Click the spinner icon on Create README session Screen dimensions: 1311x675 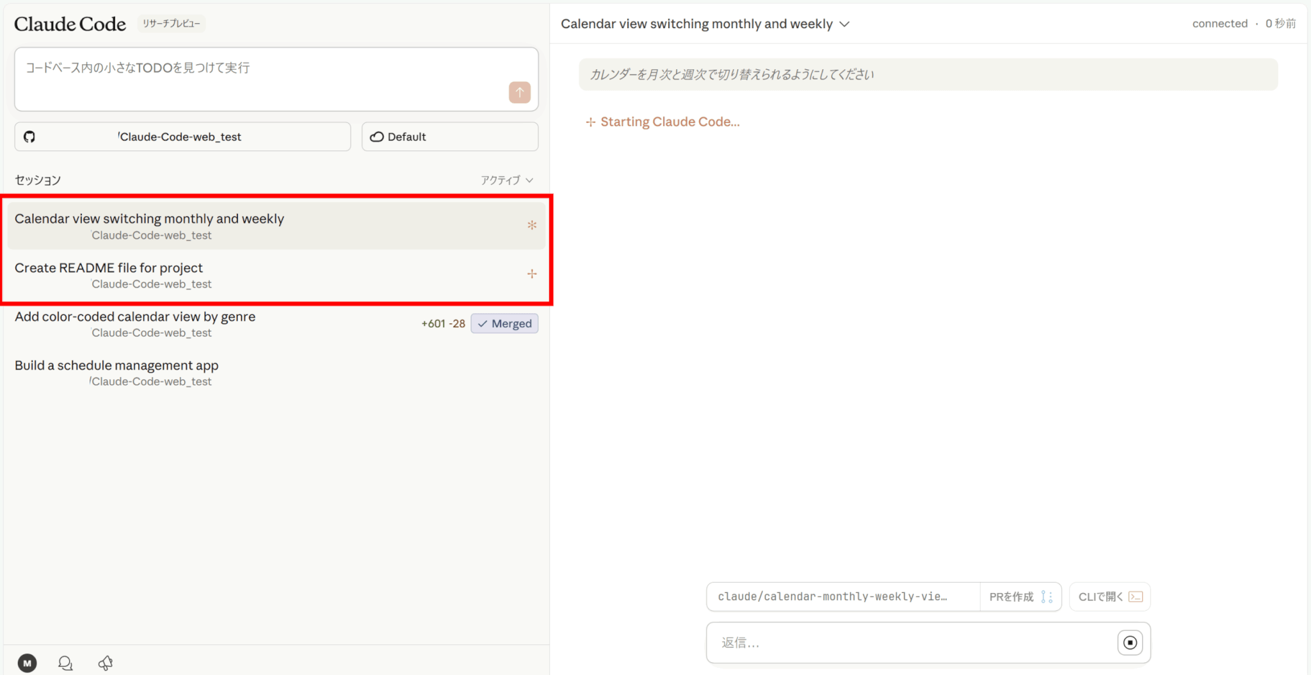click(531, 274)
